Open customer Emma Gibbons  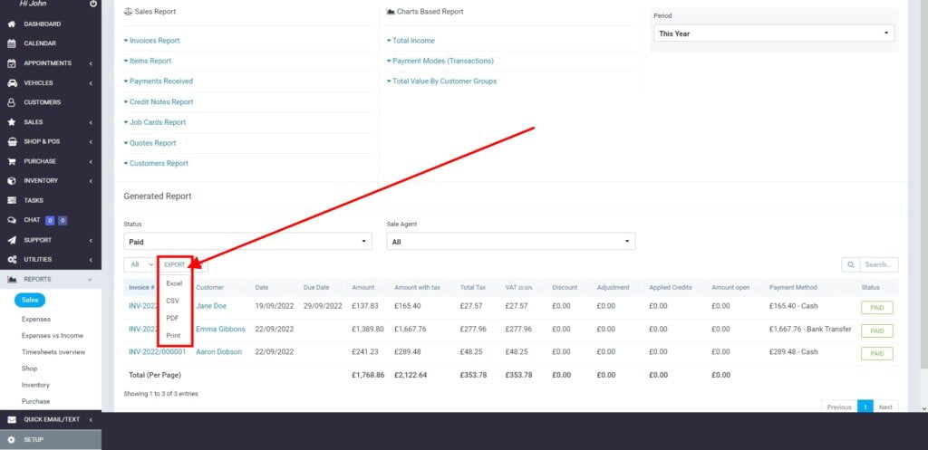click(221, 330)
